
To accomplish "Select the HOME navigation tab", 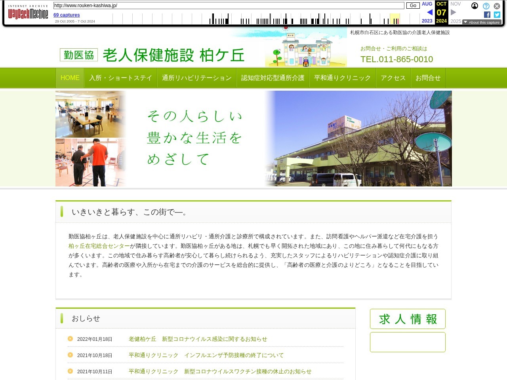I will [x=70, y=78].
